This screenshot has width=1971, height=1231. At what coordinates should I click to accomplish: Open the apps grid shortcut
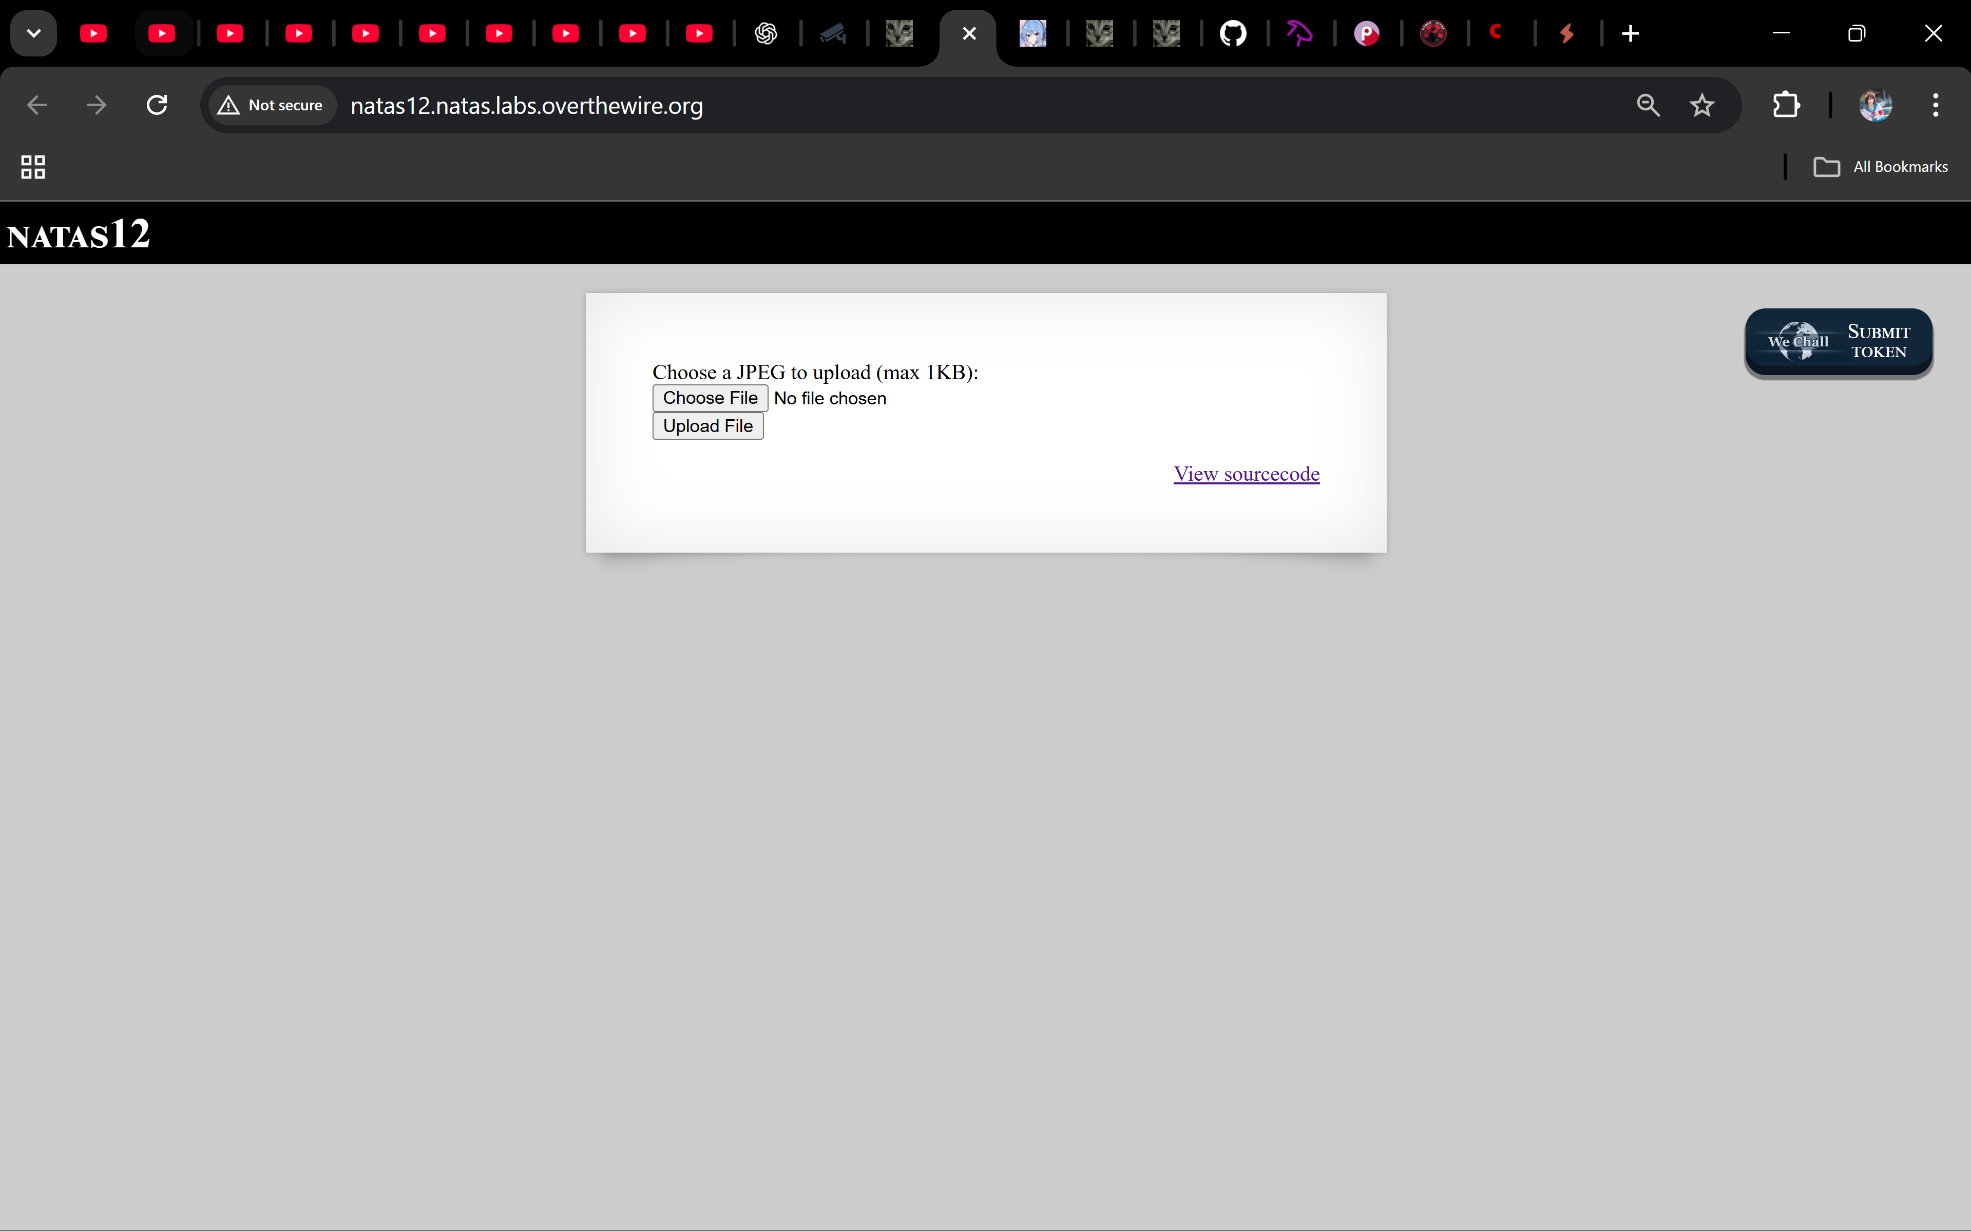pos(32,167)
